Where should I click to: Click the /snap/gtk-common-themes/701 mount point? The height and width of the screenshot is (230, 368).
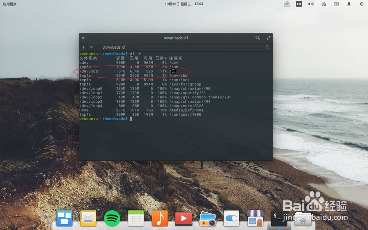coord(200,97)
